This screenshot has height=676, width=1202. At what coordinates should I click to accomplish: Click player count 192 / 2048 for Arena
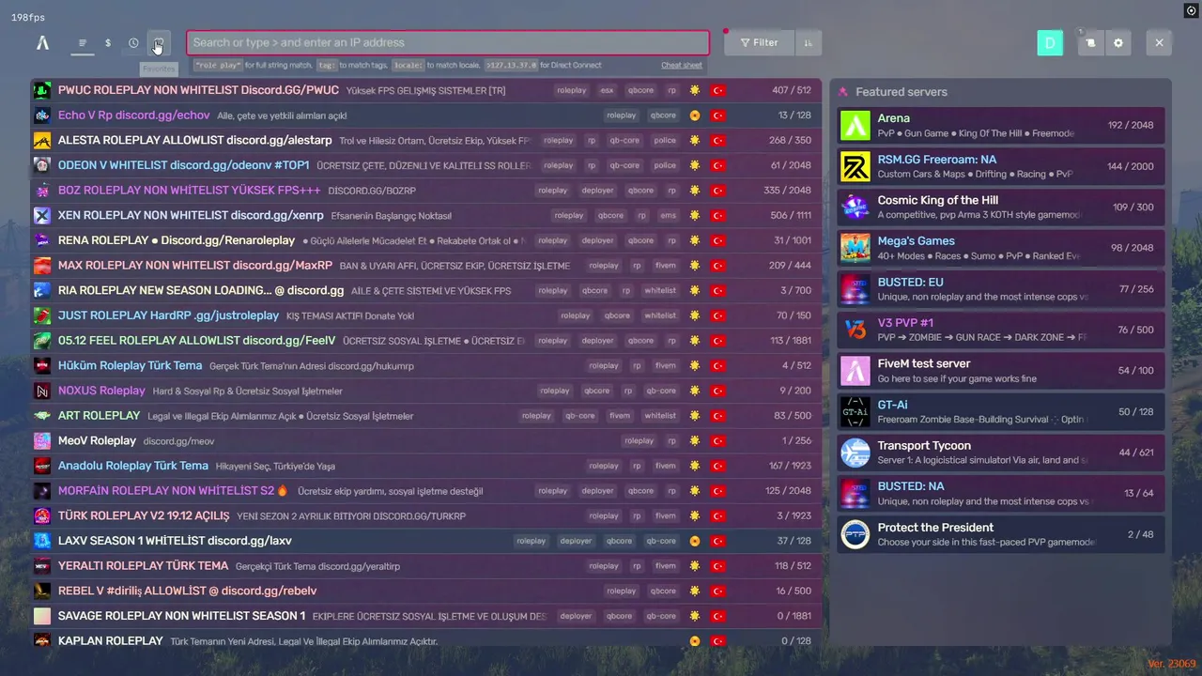pyautogui.click(x=1131, y=125)
